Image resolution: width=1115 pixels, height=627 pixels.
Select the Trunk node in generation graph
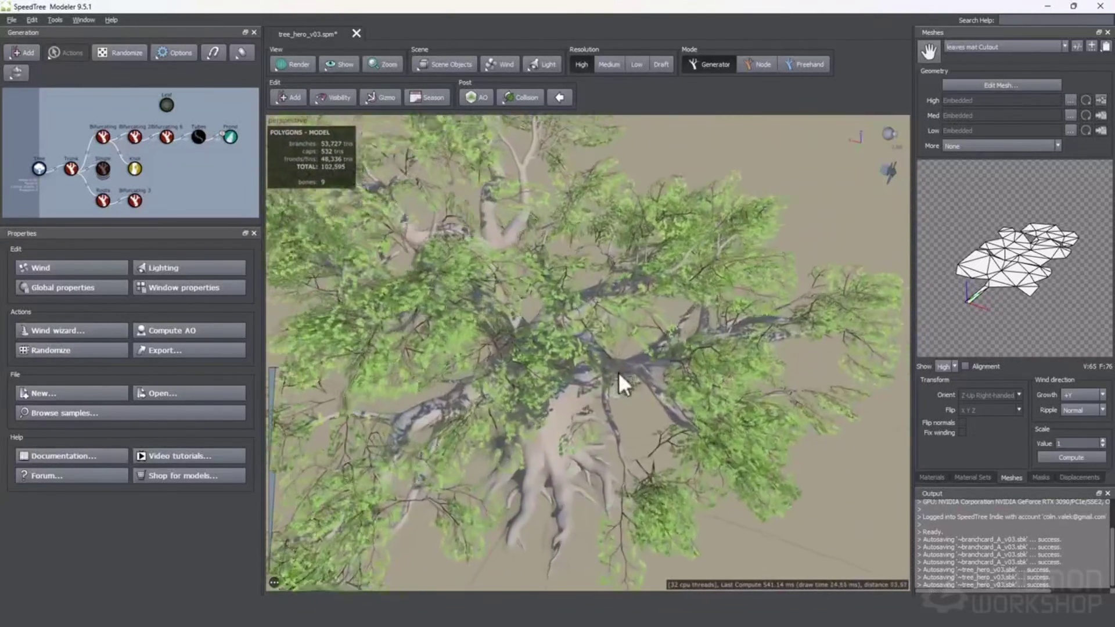[x=71, y=169]
